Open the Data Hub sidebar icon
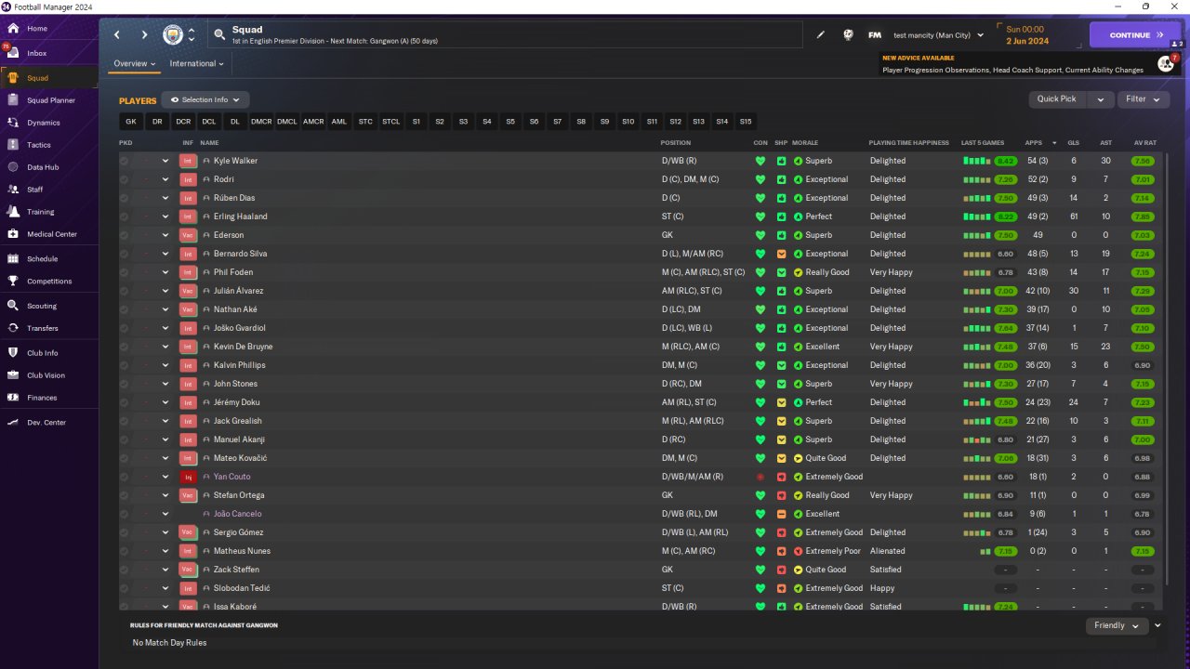 click(12, 166)
